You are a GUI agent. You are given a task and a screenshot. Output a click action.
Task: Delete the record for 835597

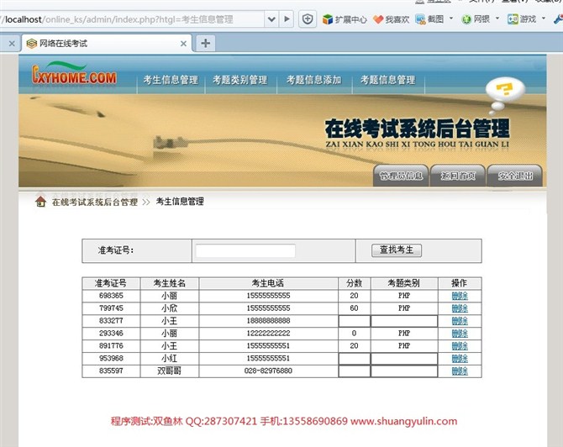460,371
